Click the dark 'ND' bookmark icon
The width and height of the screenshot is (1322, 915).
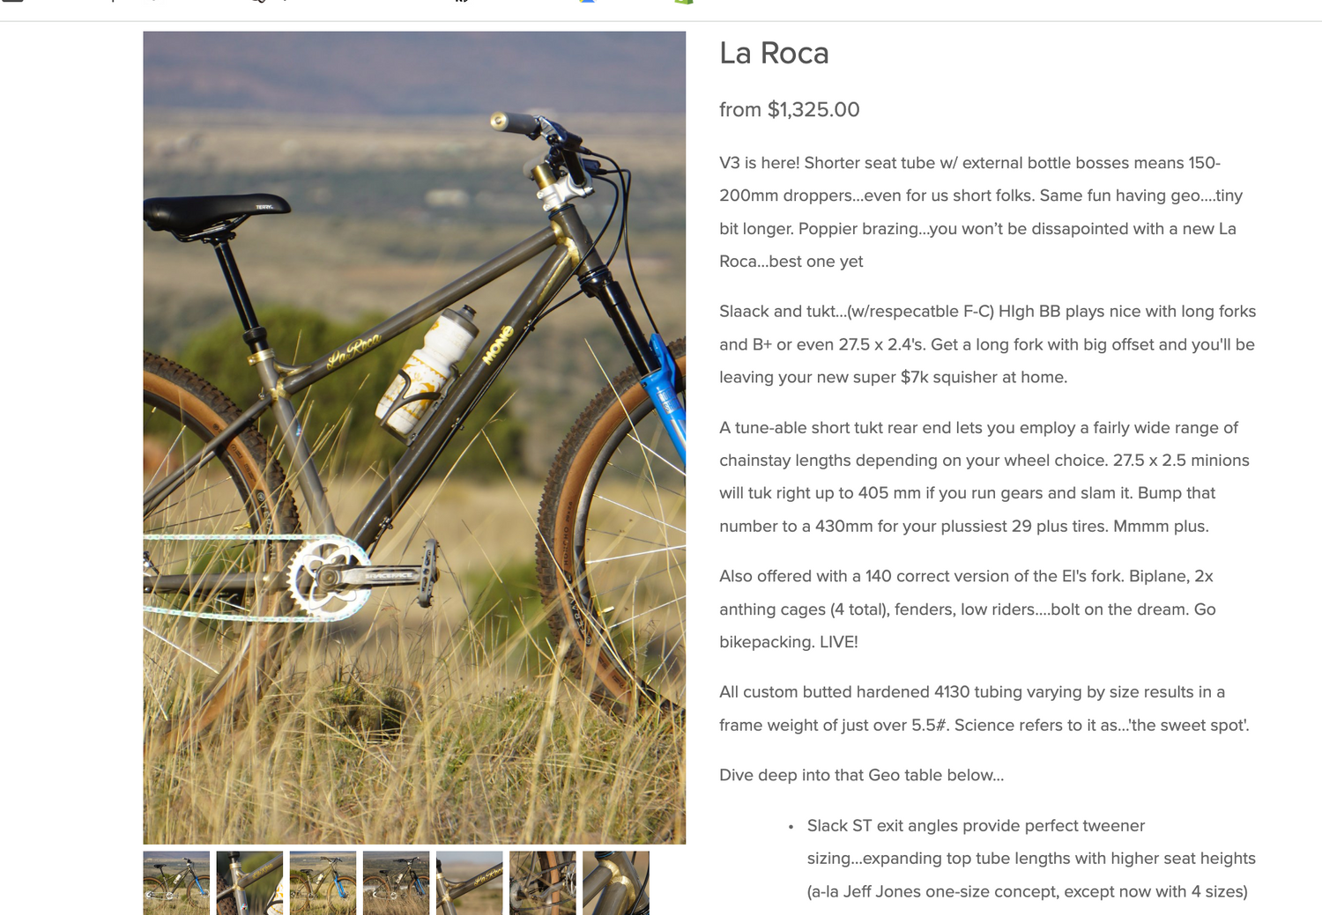[x=462, y=3]
